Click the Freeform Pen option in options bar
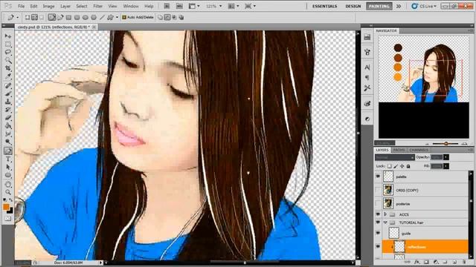Image resolution: width=476 pixels, height=267 pixels. tap(60, 17)
